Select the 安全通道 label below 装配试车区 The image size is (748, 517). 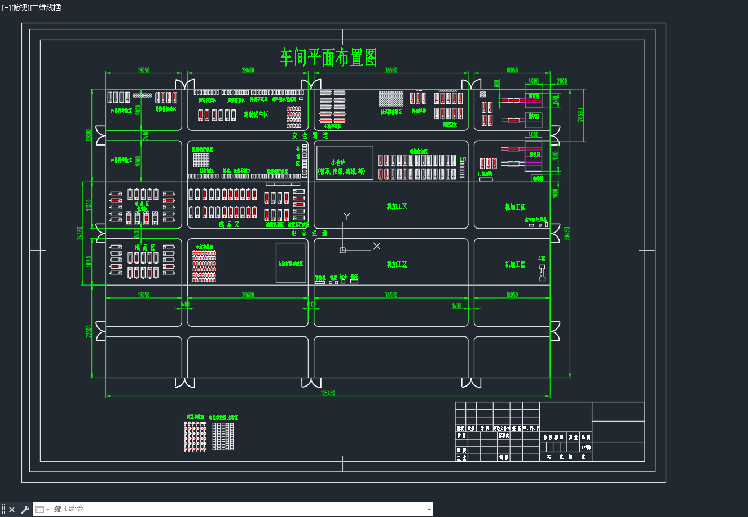(310, 135)
